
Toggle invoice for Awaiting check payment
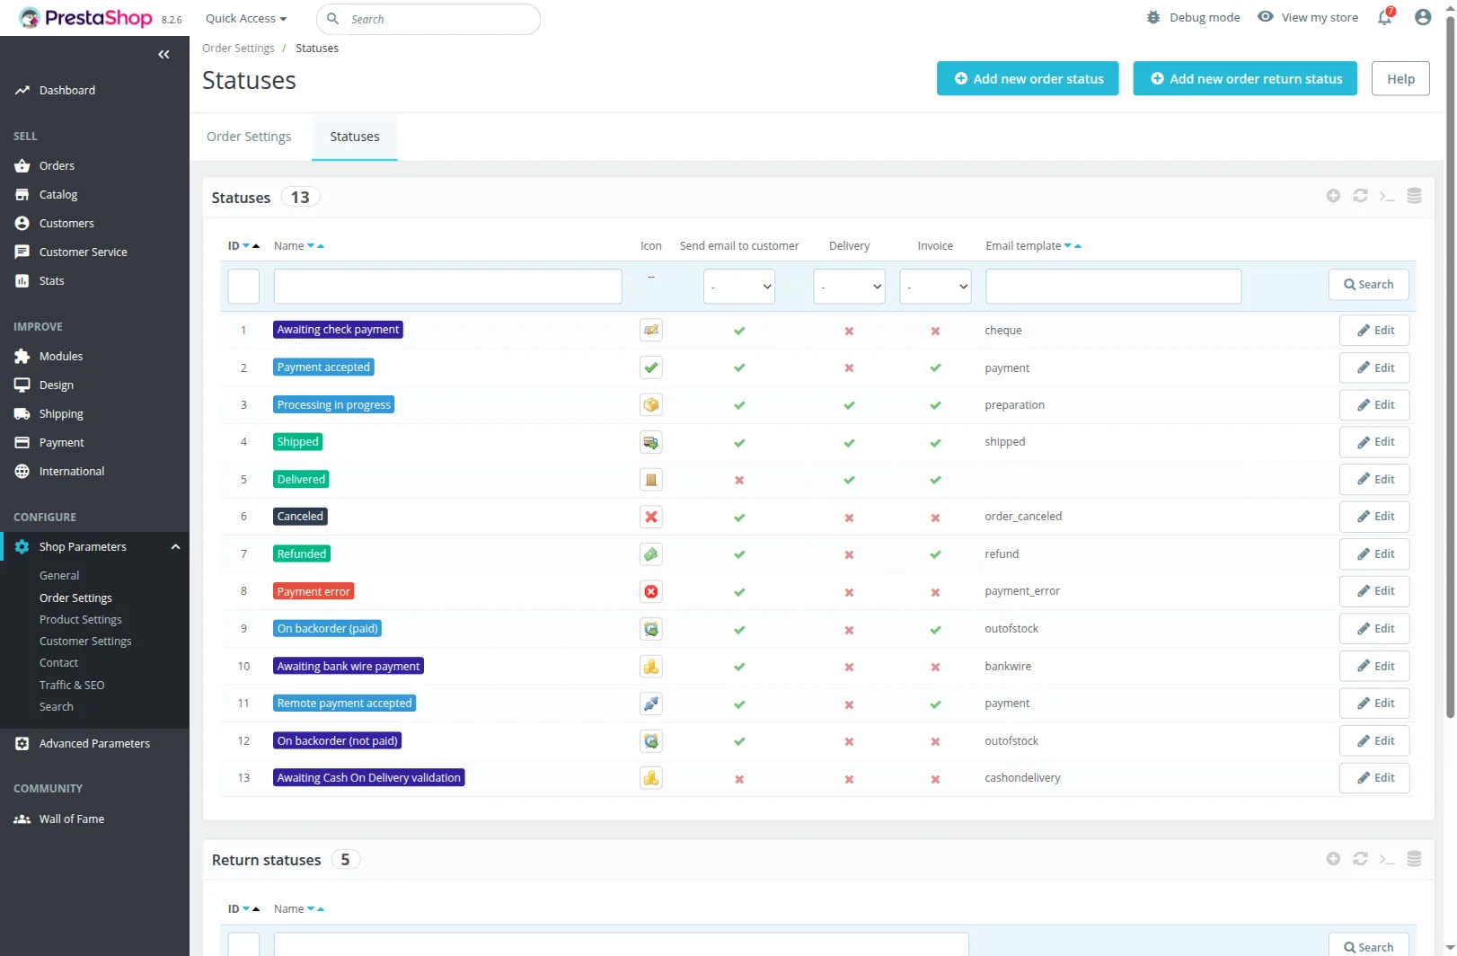pyautogui.click(x=935, y=331)
